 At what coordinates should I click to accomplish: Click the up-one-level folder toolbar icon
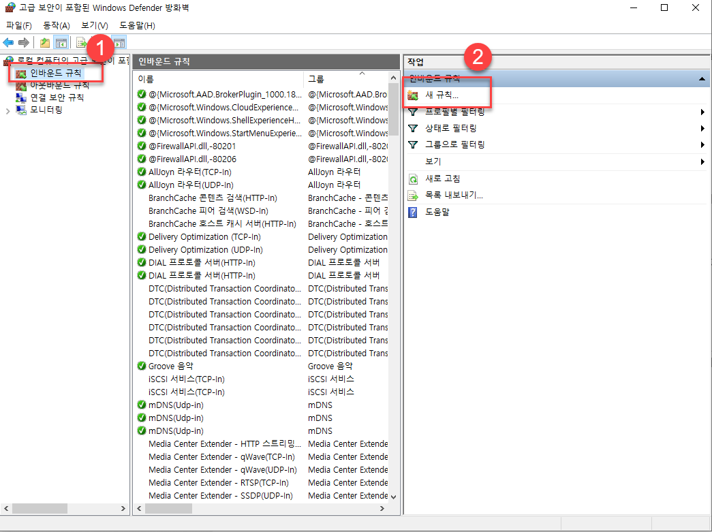44,43
